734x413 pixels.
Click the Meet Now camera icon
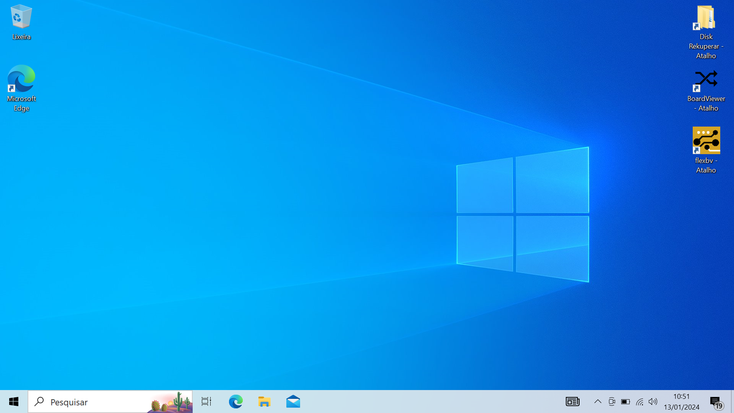click(612, 402)
